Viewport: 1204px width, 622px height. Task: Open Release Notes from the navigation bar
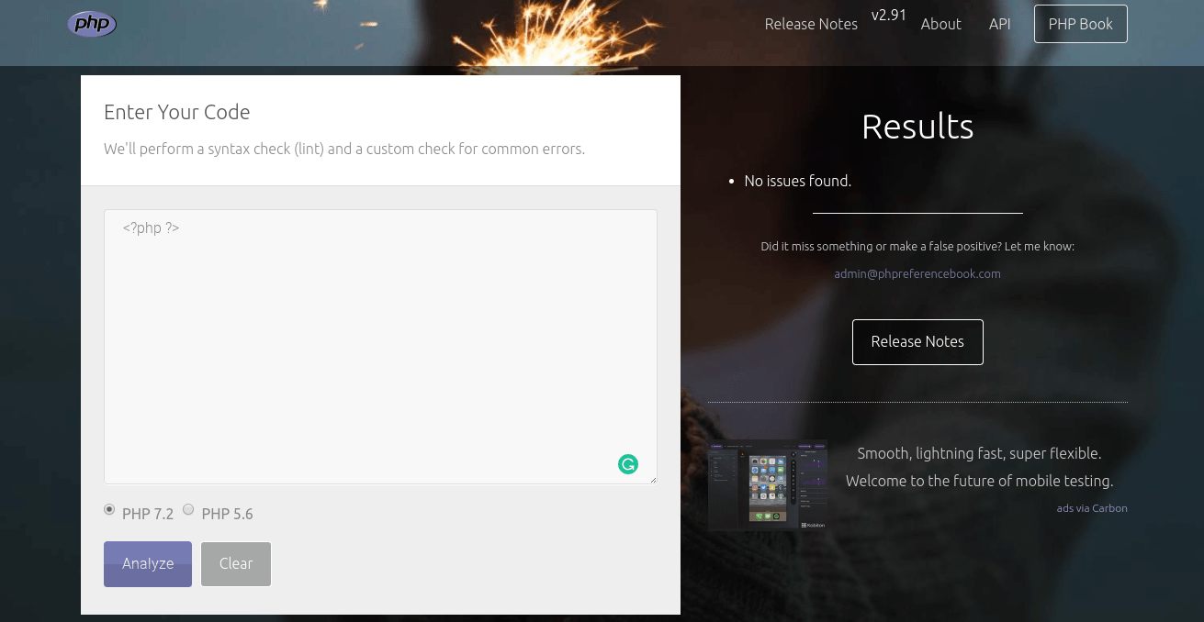(x=811, y=24)
